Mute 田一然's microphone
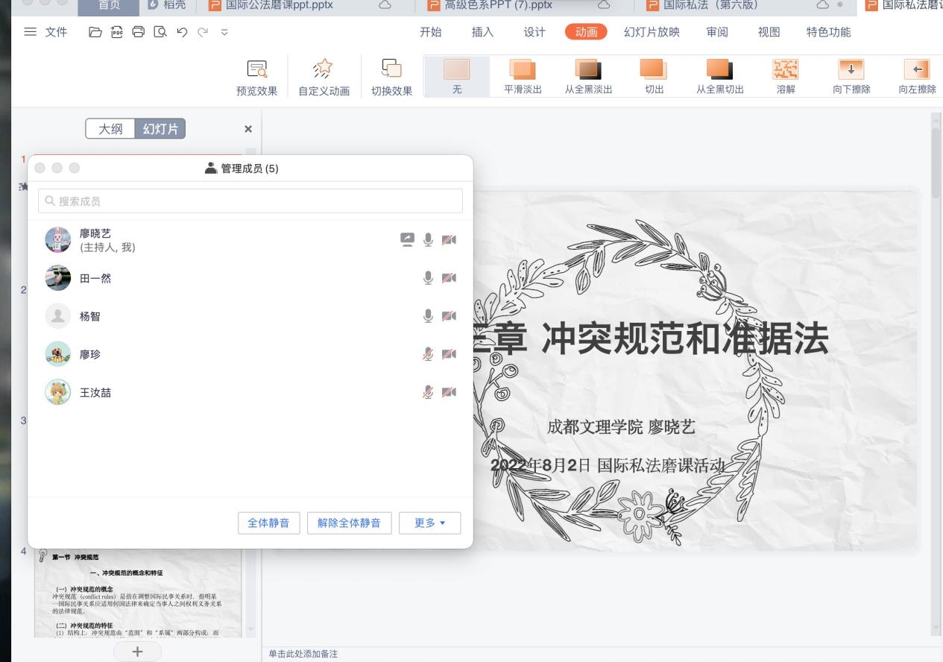 tap(428, 278)
